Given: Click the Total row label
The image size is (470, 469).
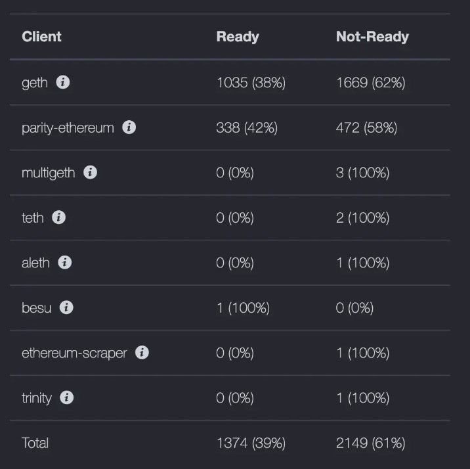Looking at the screenshot, I should click(x=35, y=443).
